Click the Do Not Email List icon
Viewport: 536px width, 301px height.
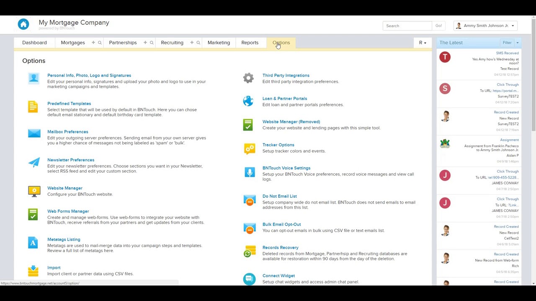(249, 200)
